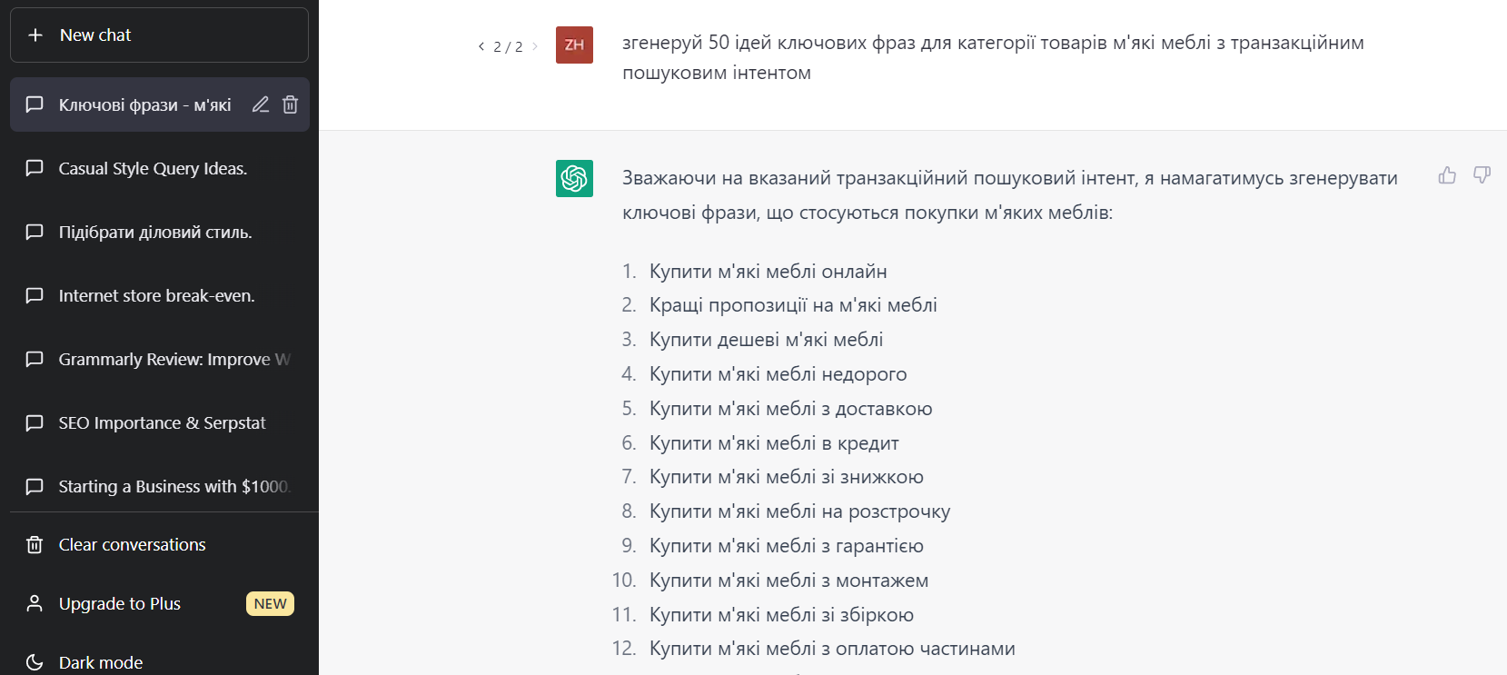Click the trash icon to delete current chat
The width and height of the screenshot is (1507, 675).
tap(290, 104)
